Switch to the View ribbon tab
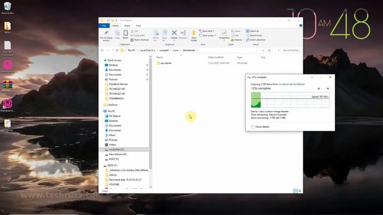383x215 pixels. tap(138, 26)
